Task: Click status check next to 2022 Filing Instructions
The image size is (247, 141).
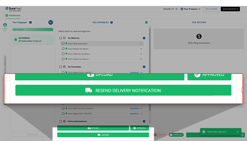Action: click(66, 43)
